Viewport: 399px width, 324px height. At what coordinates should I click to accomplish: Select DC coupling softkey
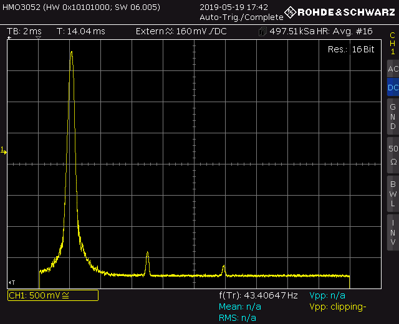point(392,88)
